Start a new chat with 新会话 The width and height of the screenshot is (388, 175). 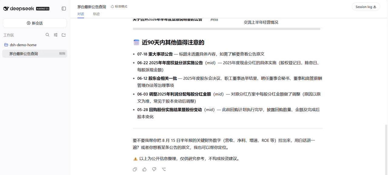(x=35, y=23)
